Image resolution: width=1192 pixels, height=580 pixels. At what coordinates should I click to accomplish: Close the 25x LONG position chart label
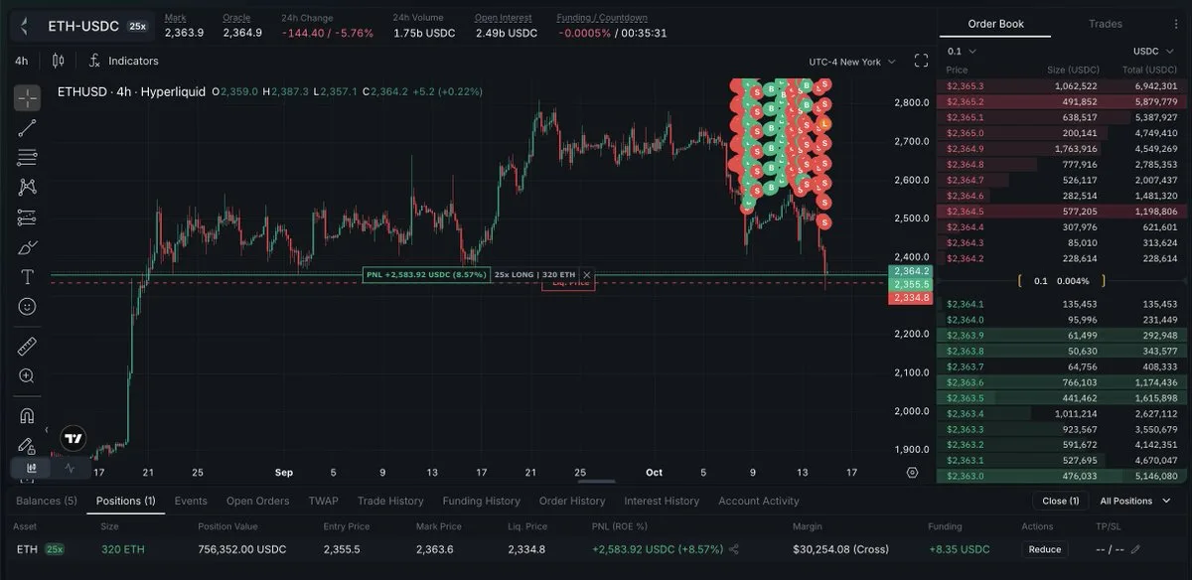click(587, 275)
